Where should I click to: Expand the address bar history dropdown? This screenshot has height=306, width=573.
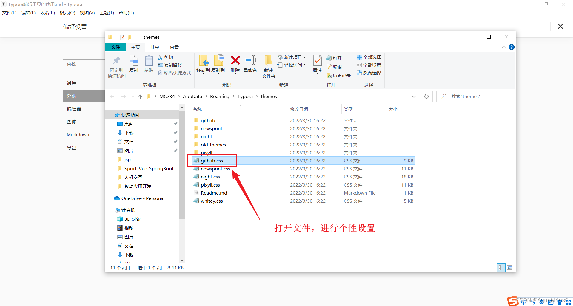[414, 97]
